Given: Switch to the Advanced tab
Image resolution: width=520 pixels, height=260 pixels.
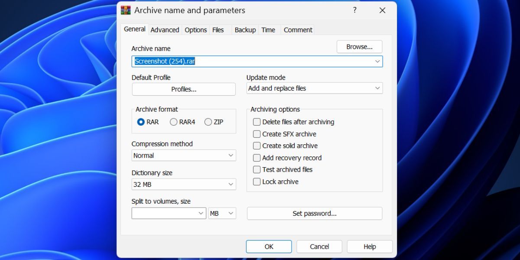Looking at the screenshot, I should coord(165,30).
